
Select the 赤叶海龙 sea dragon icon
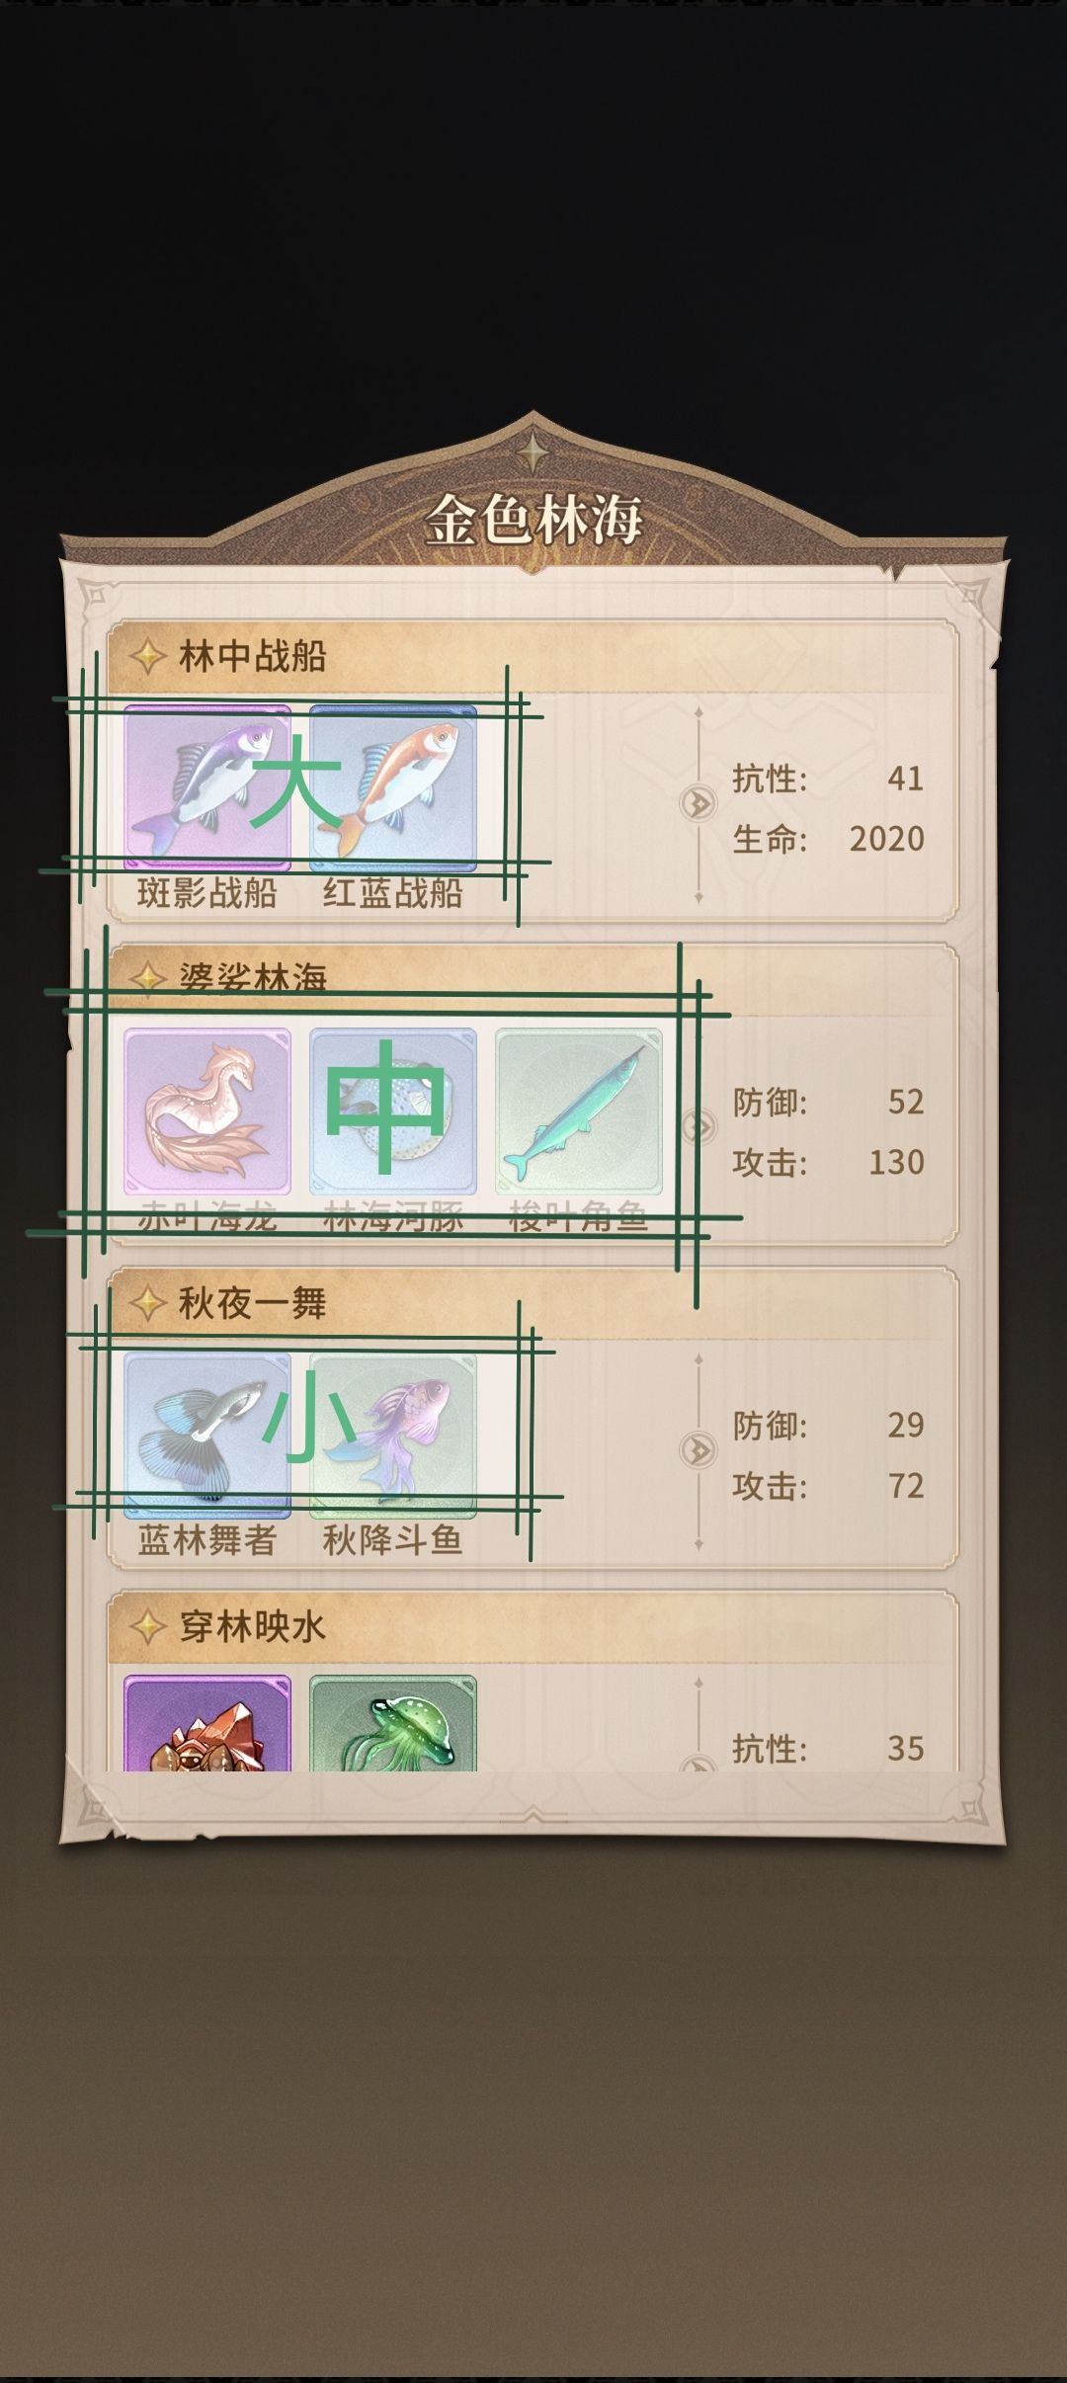coord(207,1111)
